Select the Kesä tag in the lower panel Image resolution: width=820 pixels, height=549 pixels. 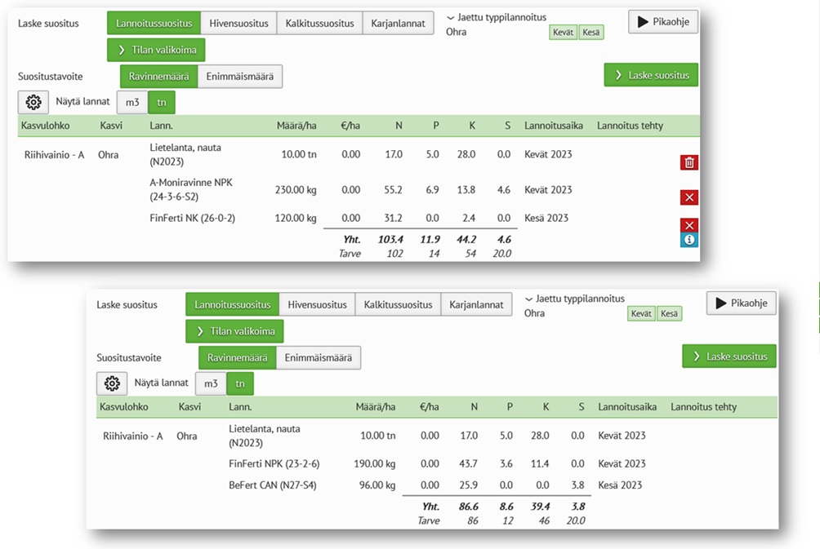tap(669, 313)
